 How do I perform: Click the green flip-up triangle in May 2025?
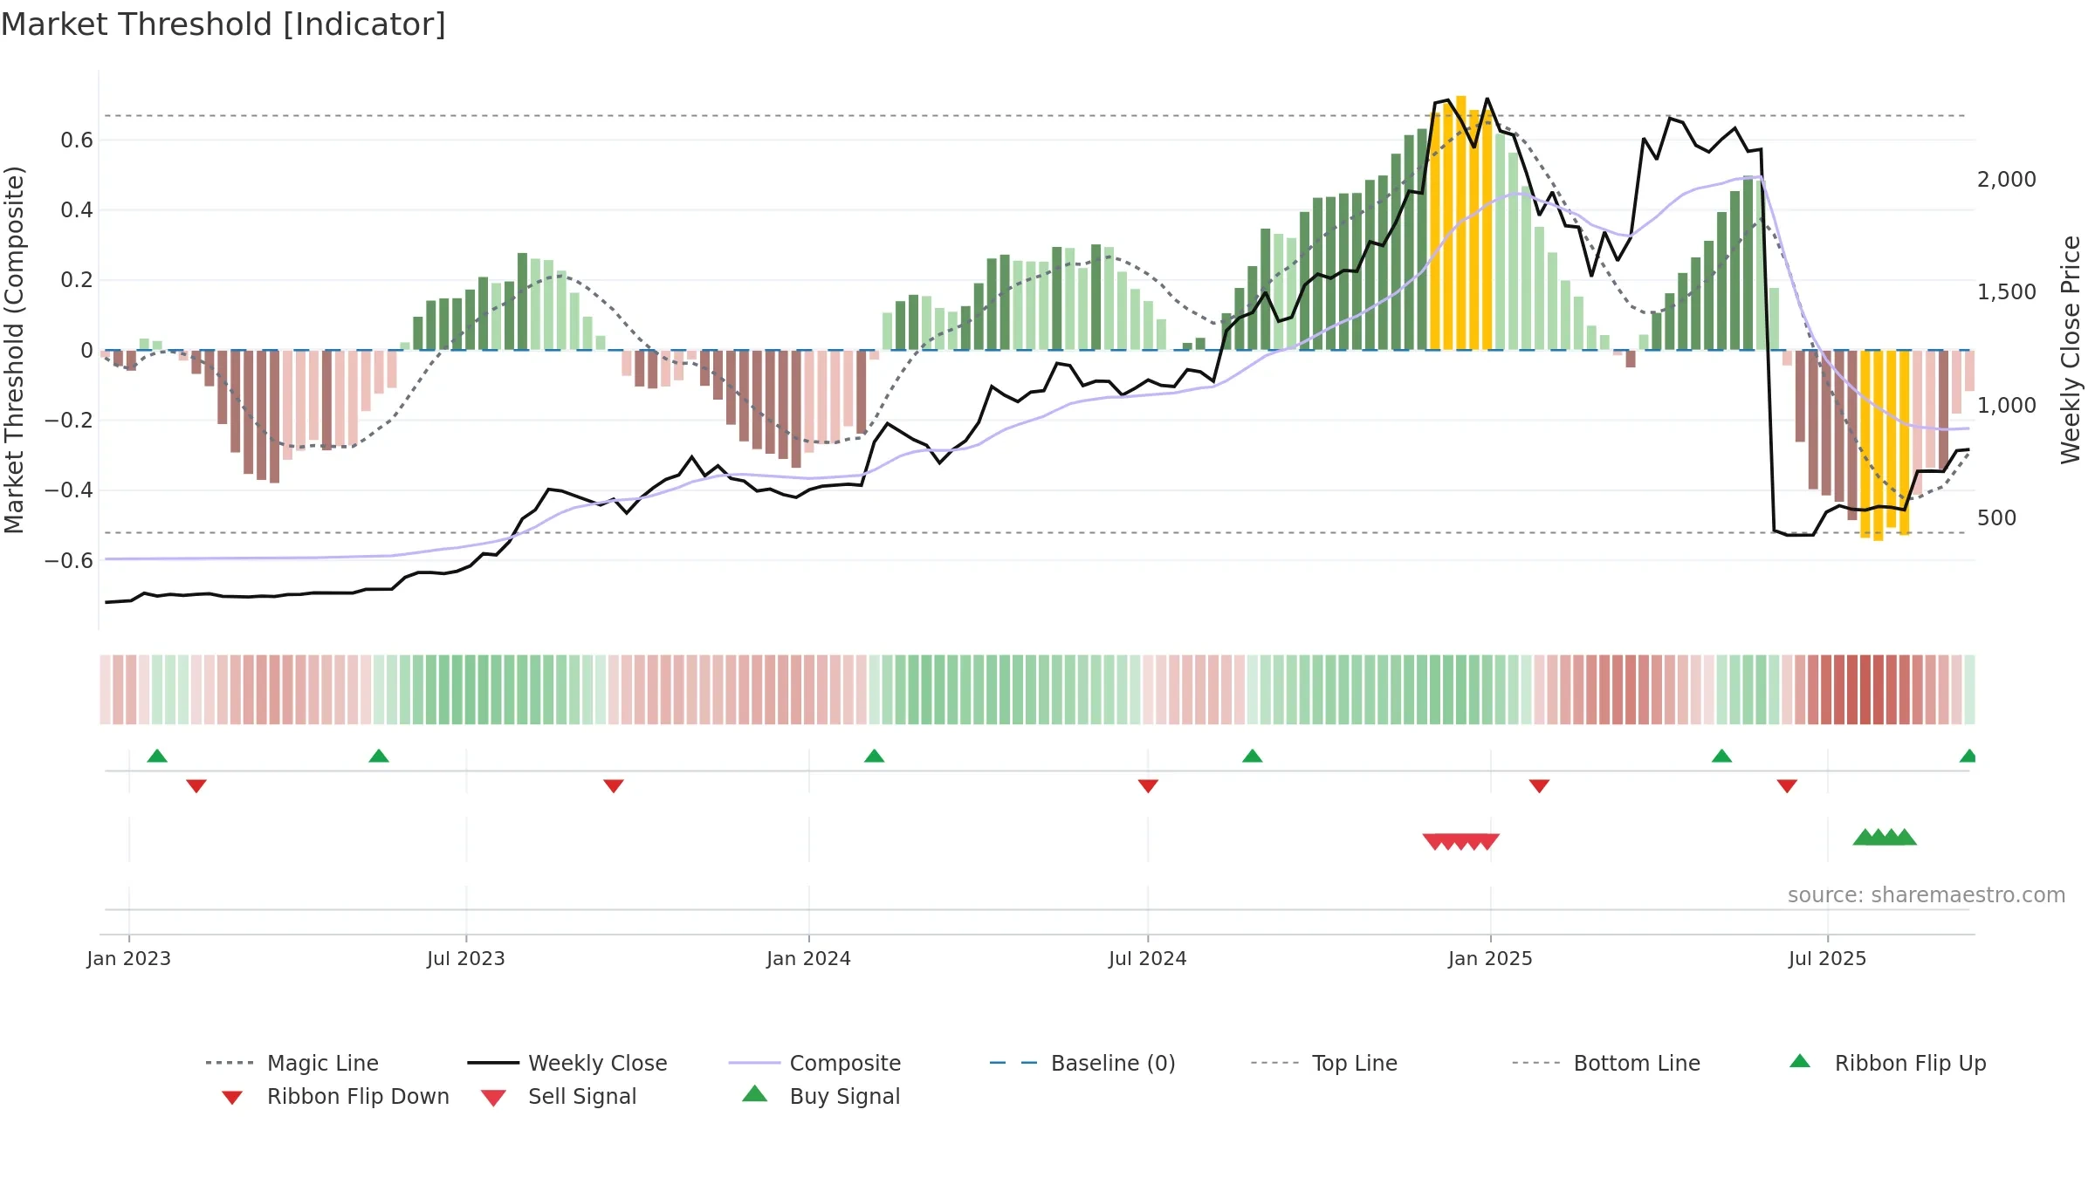1722,756
